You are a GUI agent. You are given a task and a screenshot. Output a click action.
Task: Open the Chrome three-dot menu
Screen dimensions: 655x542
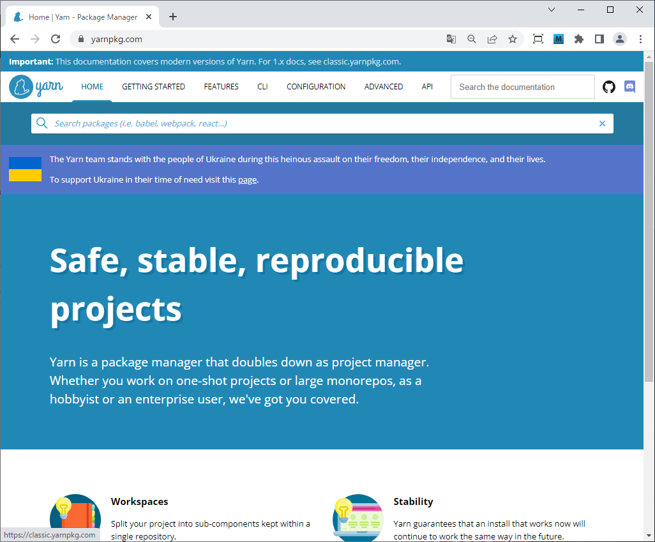click(x=640, y=39)
